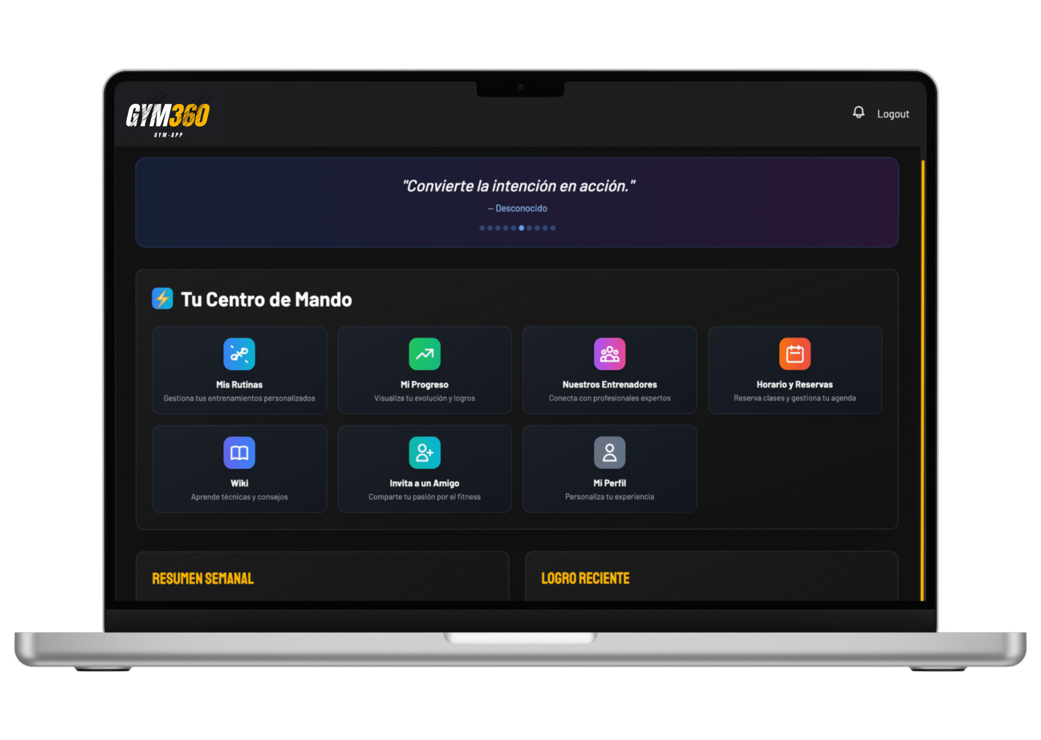Open the Wiki card title
Viewport: 1041px width, 740px height.
239,483
